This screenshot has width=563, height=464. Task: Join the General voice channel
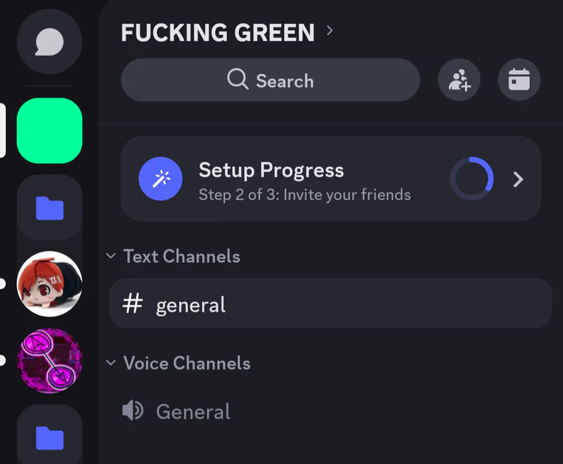(331, 411)
